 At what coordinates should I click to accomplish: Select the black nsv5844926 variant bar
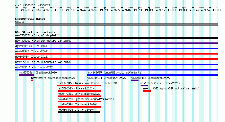(79, 112)
